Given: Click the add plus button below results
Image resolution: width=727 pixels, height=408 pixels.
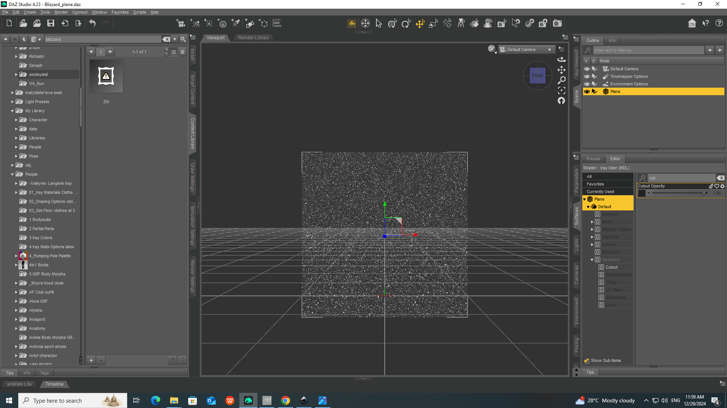Looking at the screenshot, I should pos(91,360).
